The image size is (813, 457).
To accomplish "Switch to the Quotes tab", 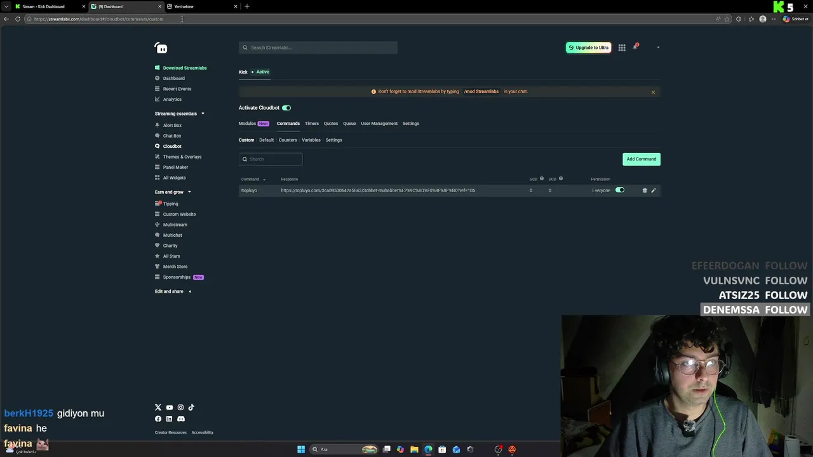I will (x=331, y=124).
